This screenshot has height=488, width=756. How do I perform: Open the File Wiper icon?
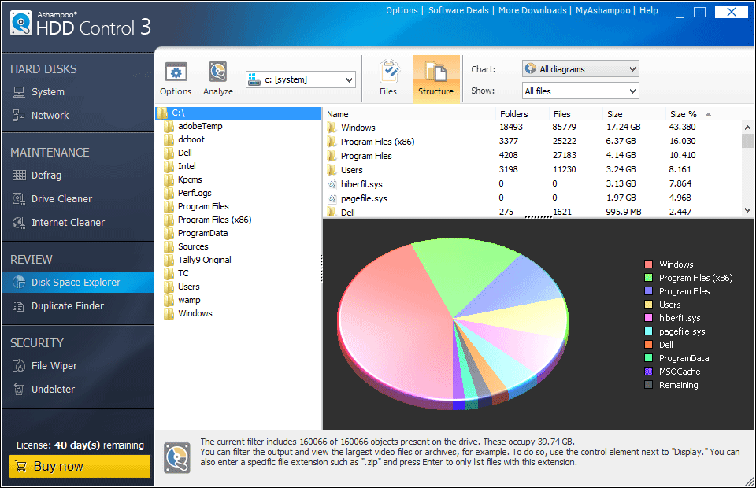click(x=19, y=366)
